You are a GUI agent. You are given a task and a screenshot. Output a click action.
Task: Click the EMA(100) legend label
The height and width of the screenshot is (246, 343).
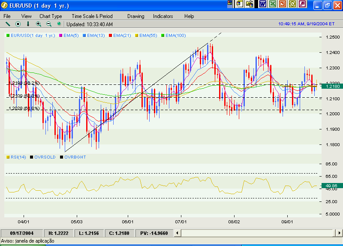tap(175, 36)
